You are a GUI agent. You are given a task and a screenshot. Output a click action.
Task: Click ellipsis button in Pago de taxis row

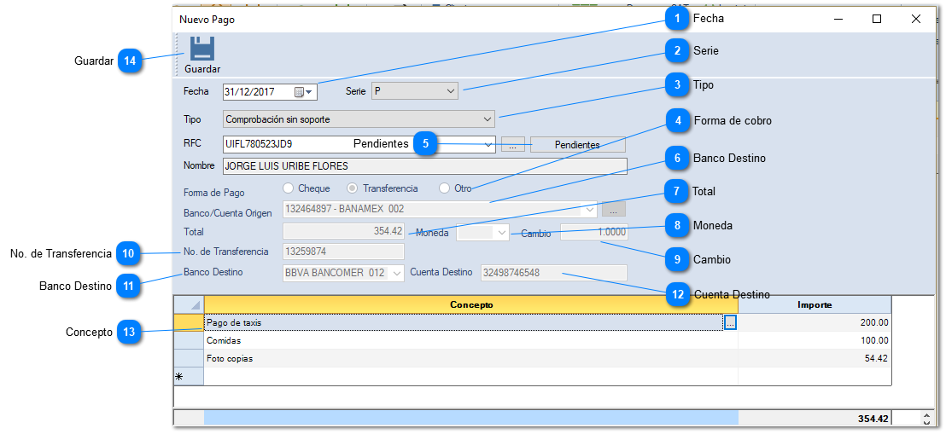click(730, 323)
